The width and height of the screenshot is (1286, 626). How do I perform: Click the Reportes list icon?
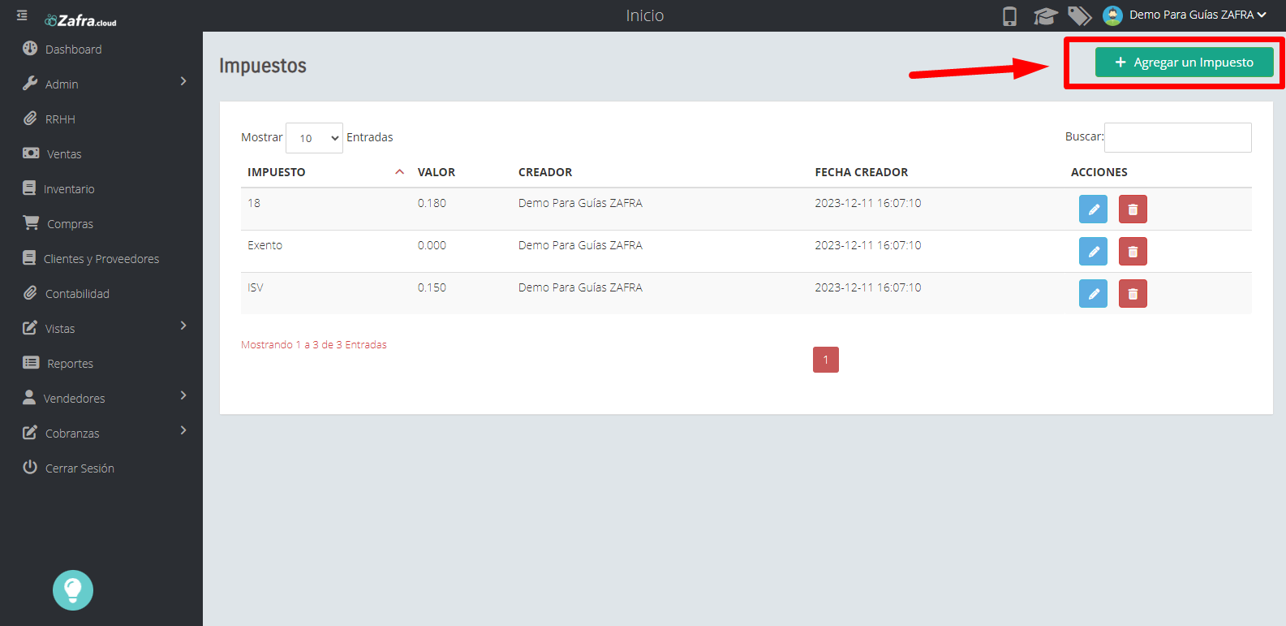[31, 362]
